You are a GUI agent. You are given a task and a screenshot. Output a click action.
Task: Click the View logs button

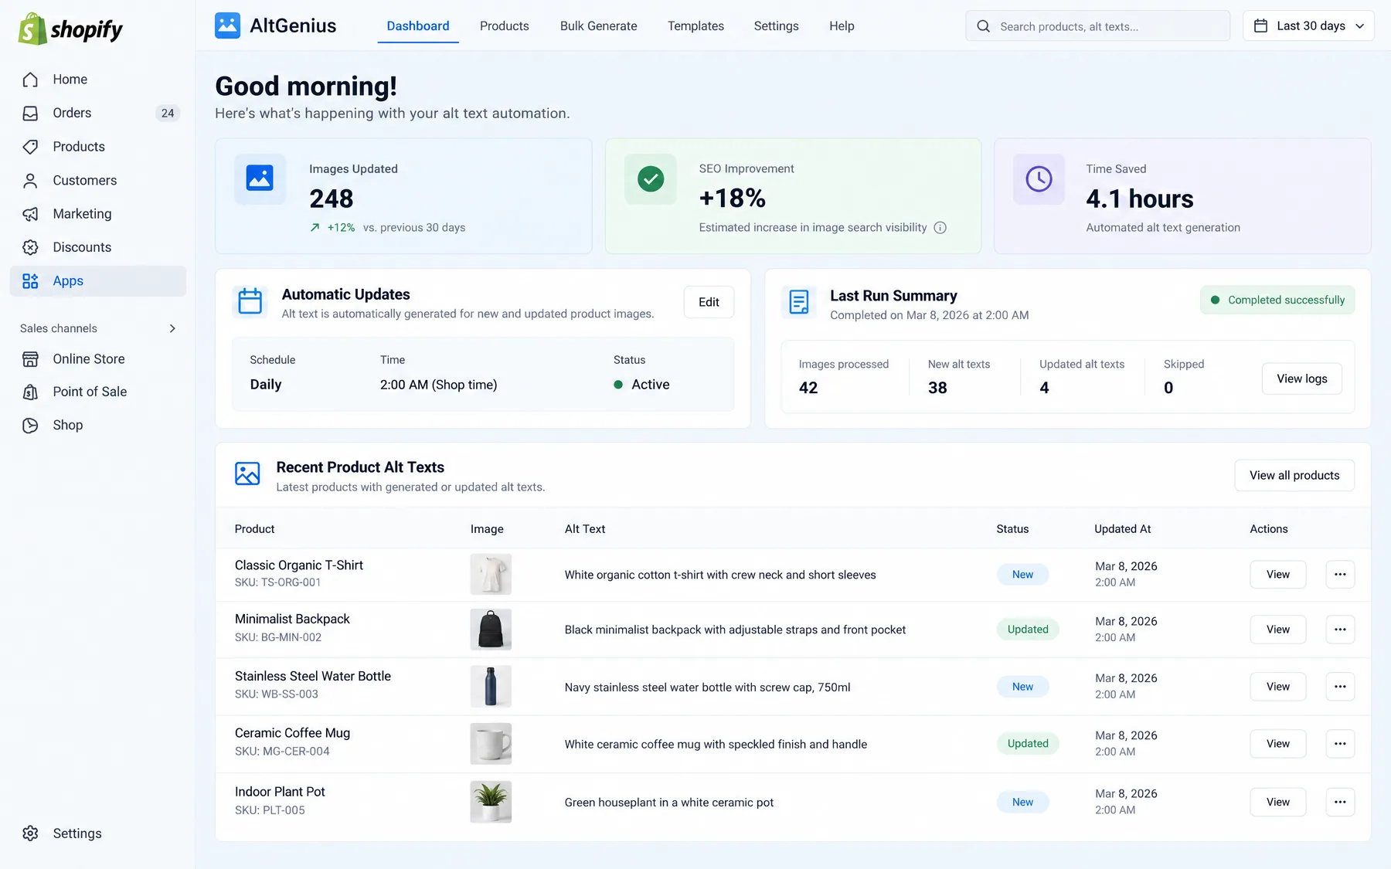coord(1302,378)
